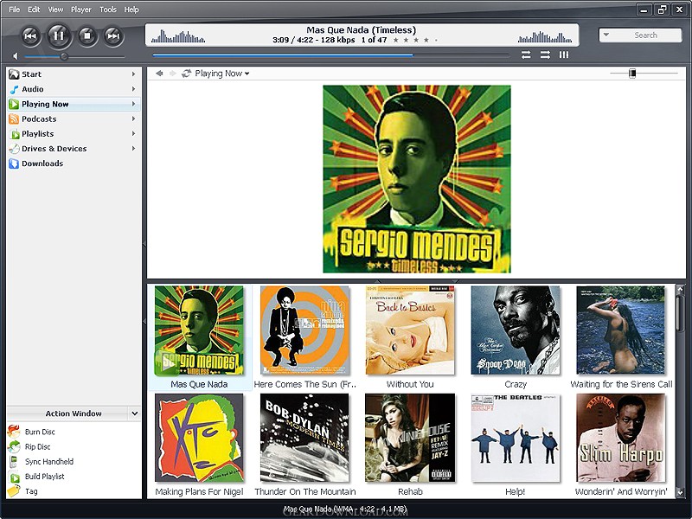Click the Action Window header label
This screenshot has width=692, height=519.
74,413
